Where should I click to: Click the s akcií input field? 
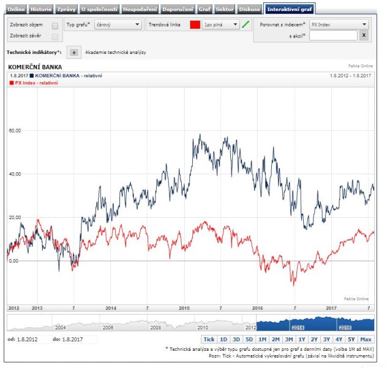(333, 36)
